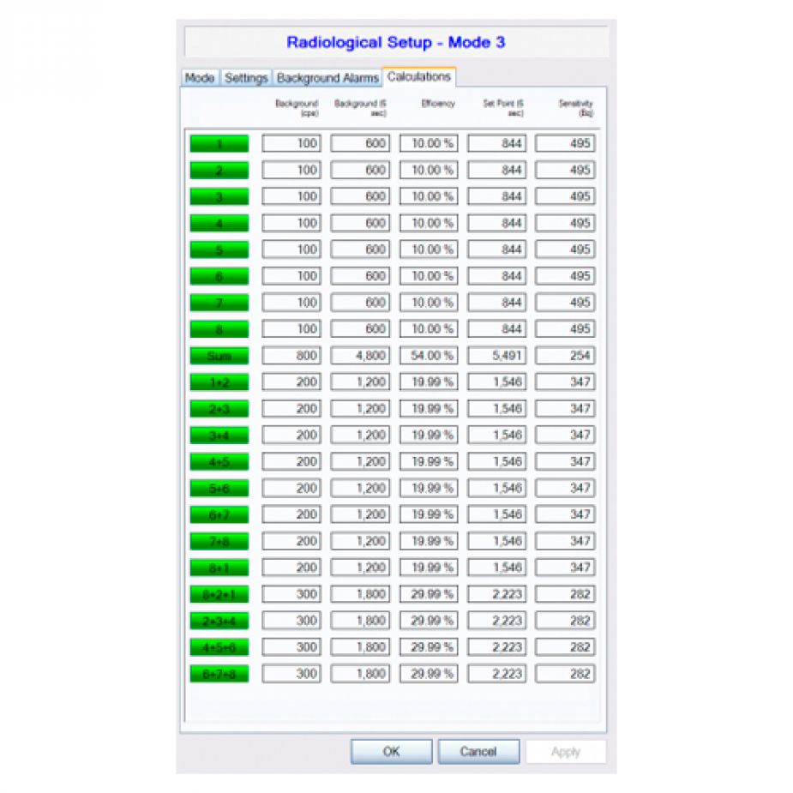The width and height of the screenshot is (793, 793).
Task: Select Background 6 sec field in row 4
Action: pos(360,223)
